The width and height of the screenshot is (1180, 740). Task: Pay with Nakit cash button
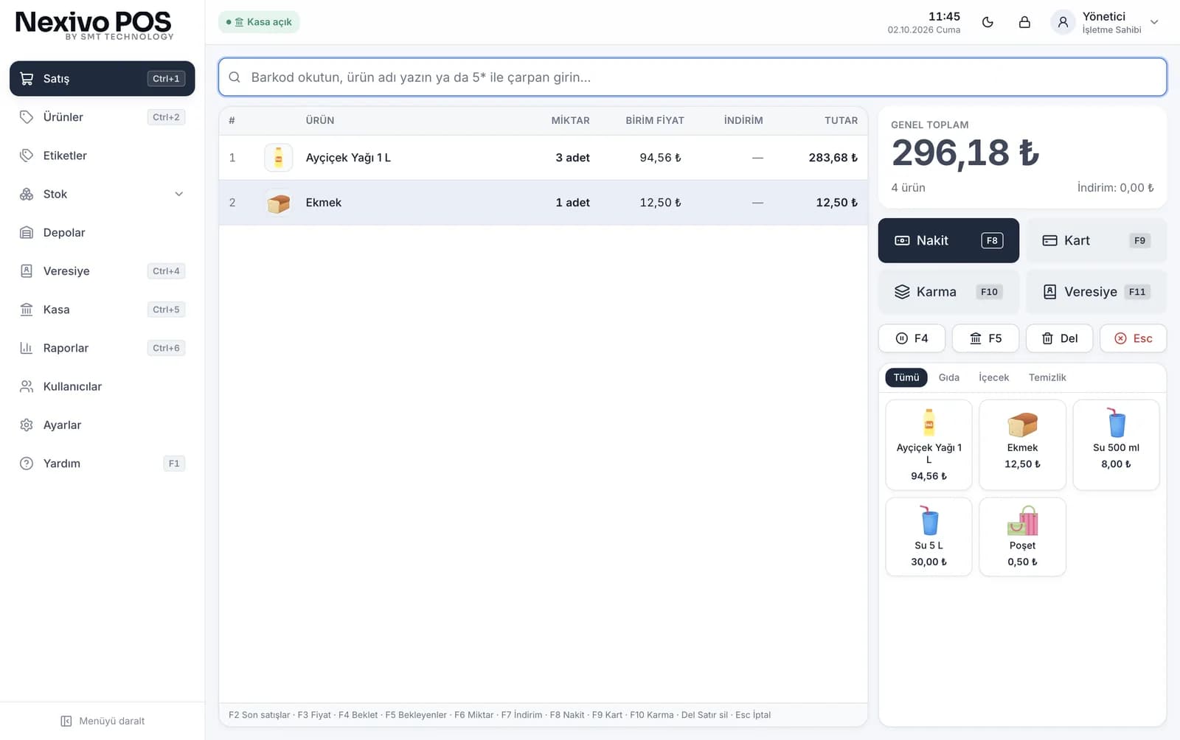[x=948, y=240]
